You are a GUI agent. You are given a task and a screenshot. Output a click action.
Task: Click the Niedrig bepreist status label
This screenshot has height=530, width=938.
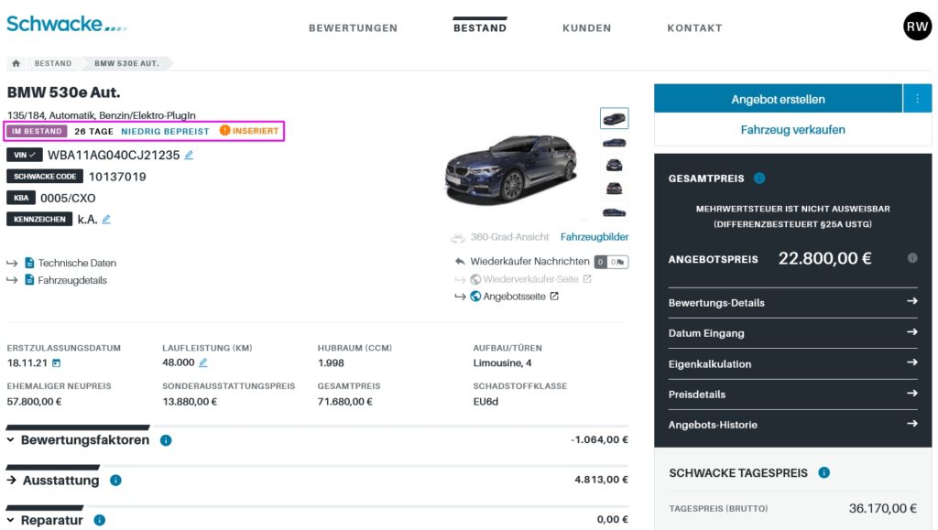[x=165, y=132]
